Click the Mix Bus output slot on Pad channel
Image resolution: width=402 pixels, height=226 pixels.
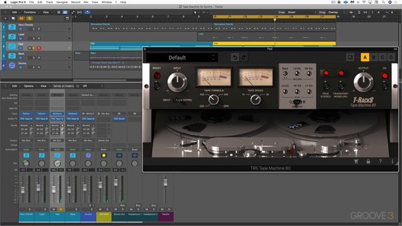point(57,141)
